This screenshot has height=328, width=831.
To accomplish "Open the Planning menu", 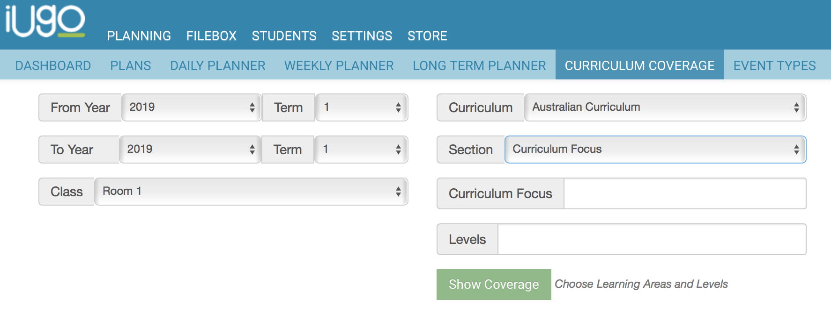I will (x=139, y=36).
